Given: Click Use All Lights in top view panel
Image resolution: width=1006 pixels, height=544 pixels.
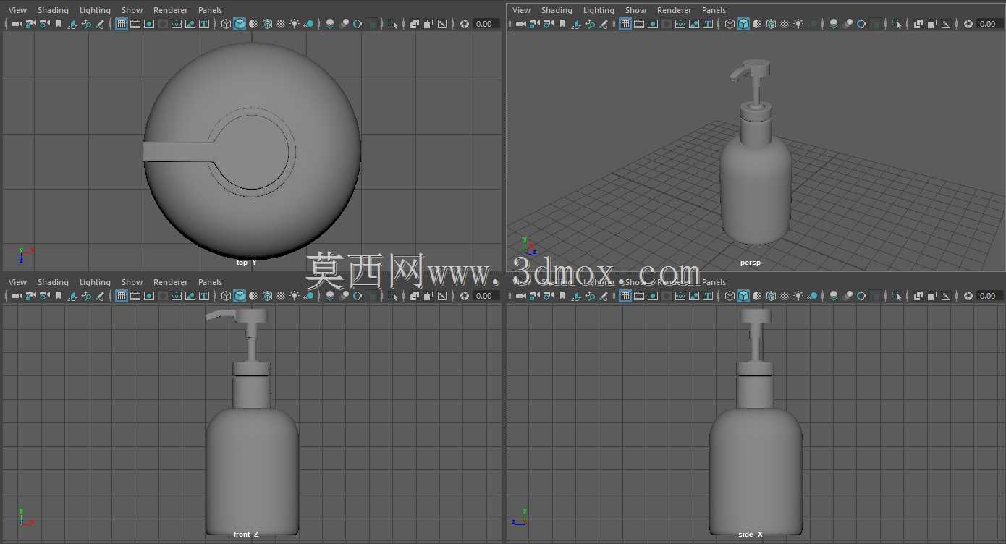Looking at the screenshot, I should click(x=295, y=24).
